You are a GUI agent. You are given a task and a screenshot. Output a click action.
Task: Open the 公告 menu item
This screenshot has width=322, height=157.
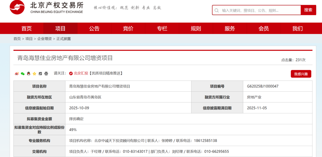(94, 29)
